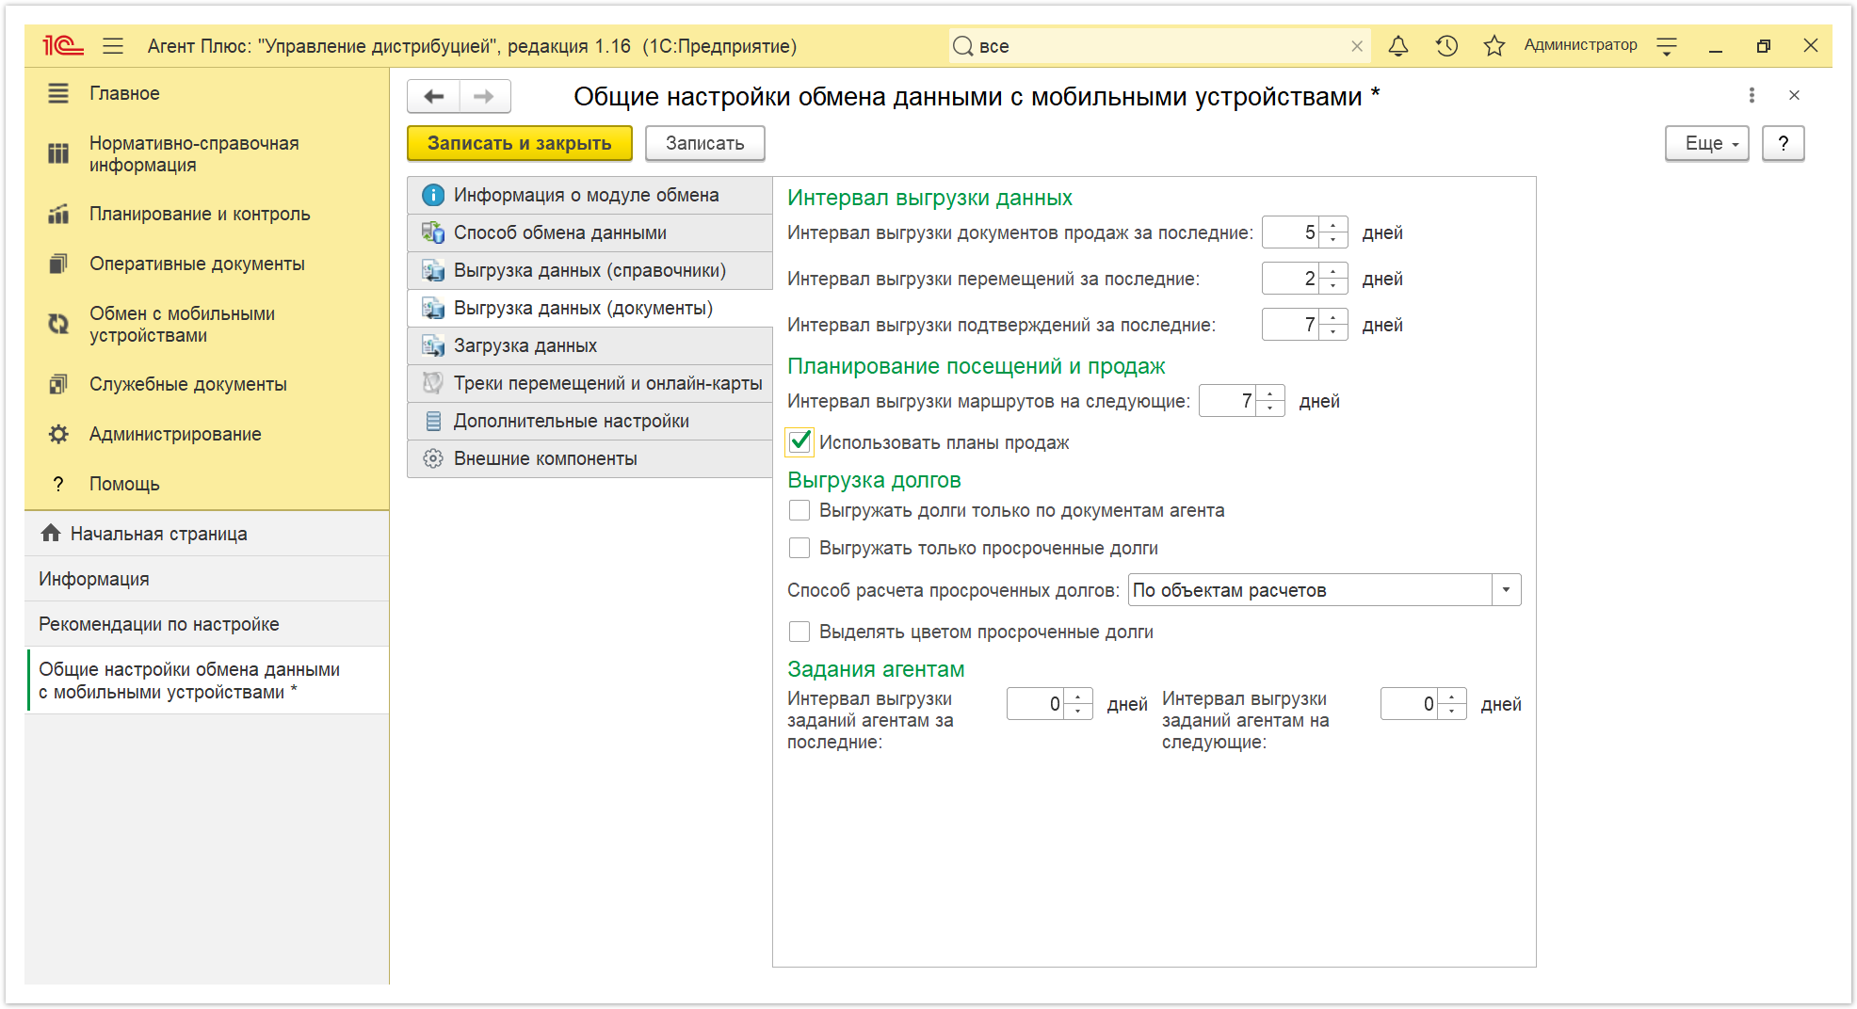Click the Способ обмена данными icon
The width and height of the screenshot is (1857, 1009).
pos(433,232)
